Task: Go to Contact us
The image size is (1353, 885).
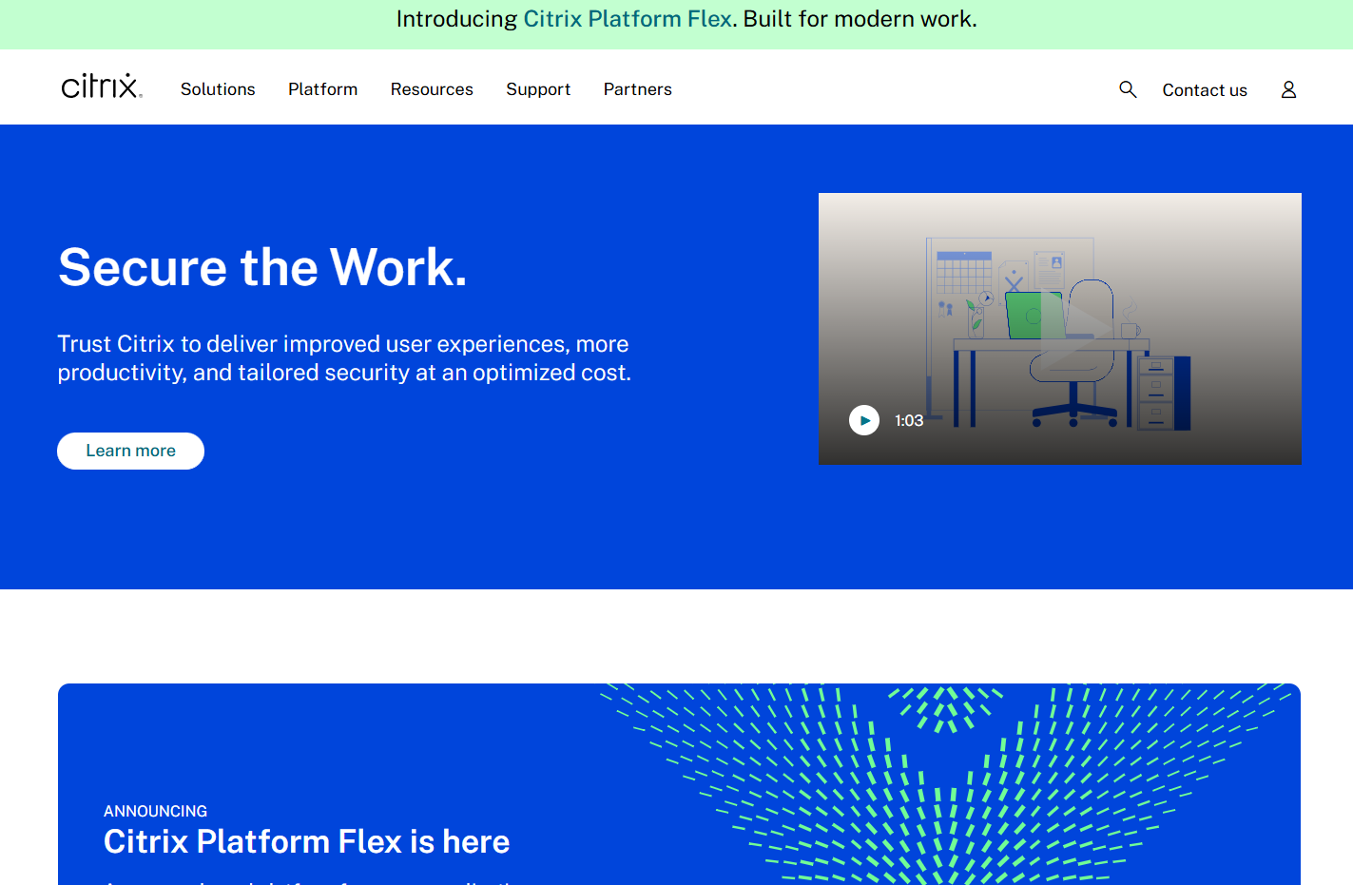Action: [x=1205, y=90]
